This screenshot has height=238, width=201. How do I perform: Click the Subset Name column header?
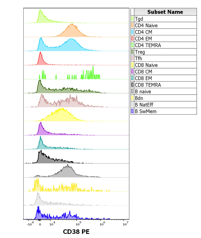point(165,12)
